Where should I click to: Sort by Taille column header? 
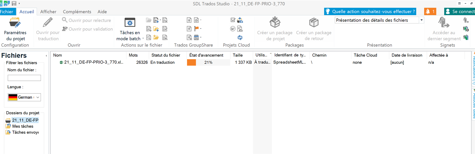click(242, 55)
